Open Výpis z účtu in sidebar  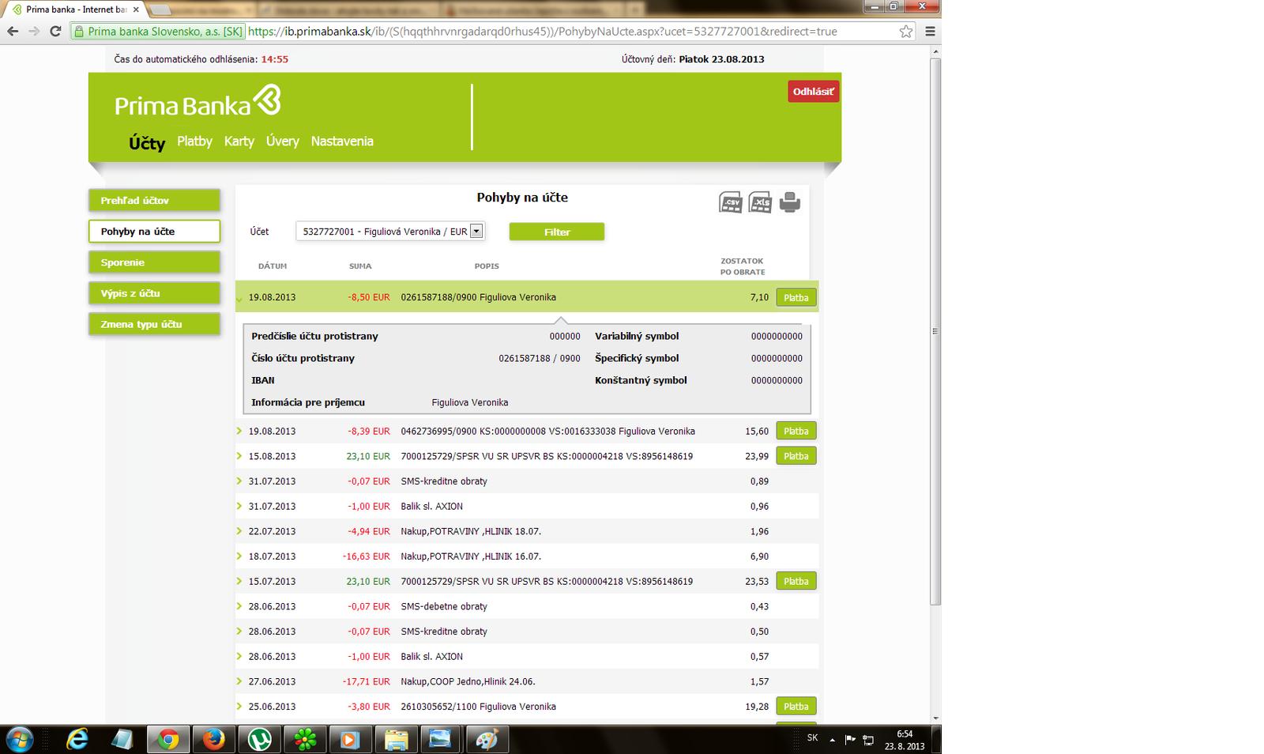click(154, 293)
